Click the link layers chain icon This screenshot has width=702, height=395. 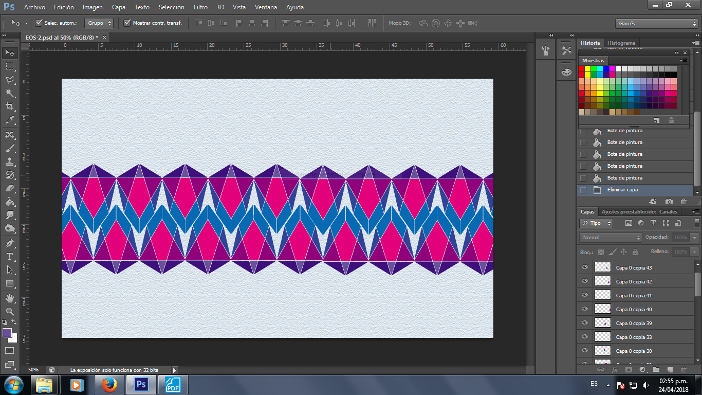(x=601, y=369)
